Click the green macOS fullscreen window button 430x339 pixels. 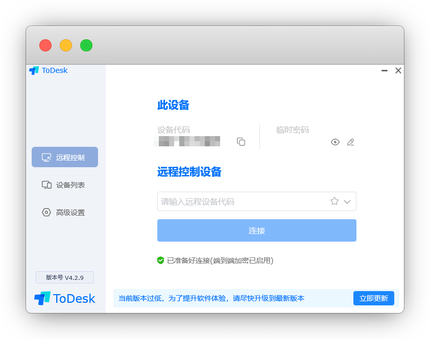click(x=86, y=45)
